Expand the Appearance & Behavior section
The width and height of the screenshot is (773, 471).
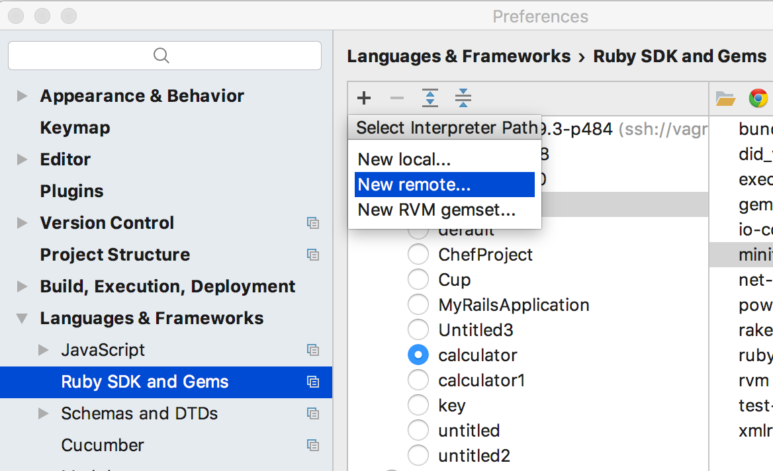pyautogui.click(x=22, y=96)
